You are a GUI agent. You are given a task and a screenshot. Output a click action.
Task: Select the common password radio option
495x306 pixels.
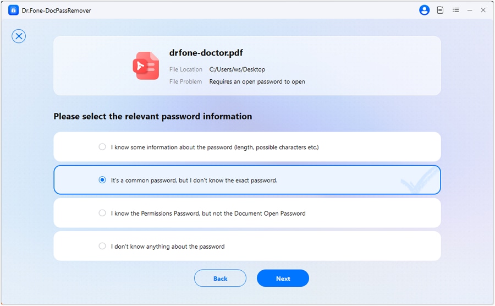(102, 180)
